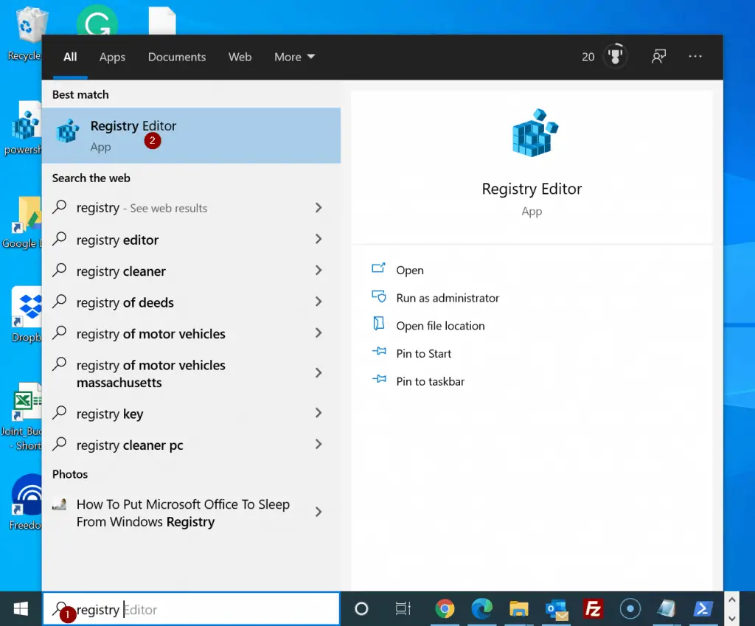Image resolution: width=755 pixels, height=626 pixels.
Task: Switch to the Documents tab
Action: click(177, 57)
